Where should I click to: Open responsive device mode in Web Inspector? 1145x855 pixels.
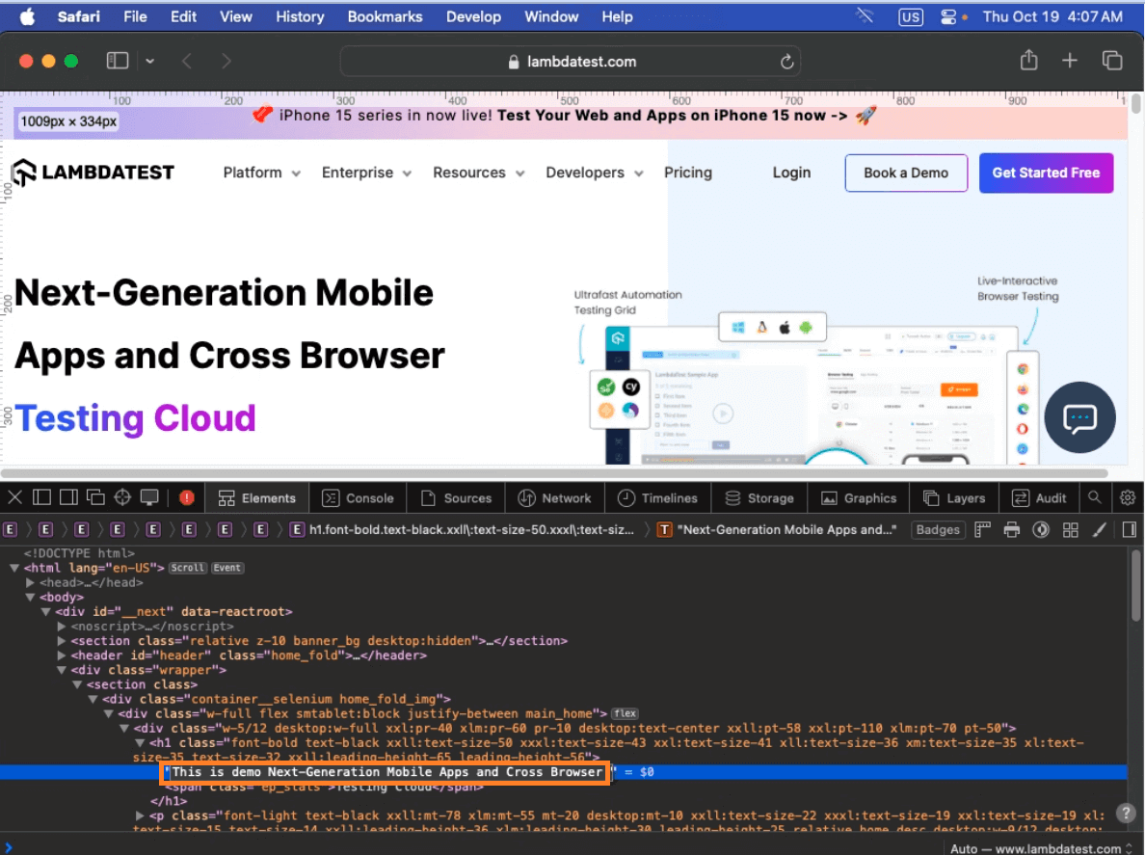coord(149,497)
